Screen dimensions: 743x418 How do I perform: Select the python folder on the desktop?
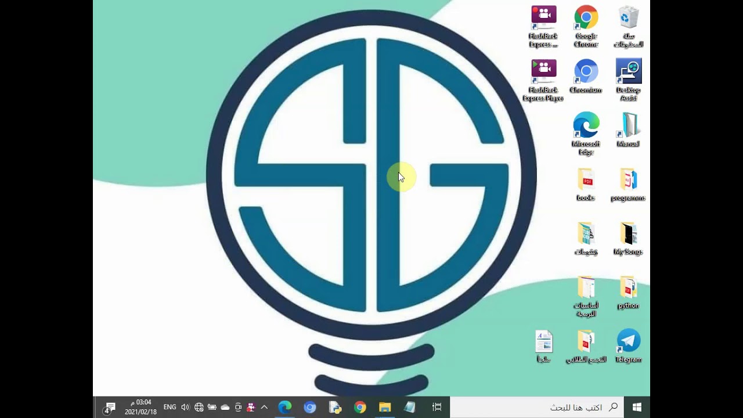(628, 293)
